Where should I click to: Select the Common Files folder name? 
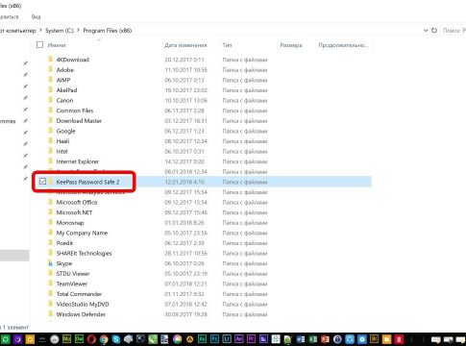(75, 111)
